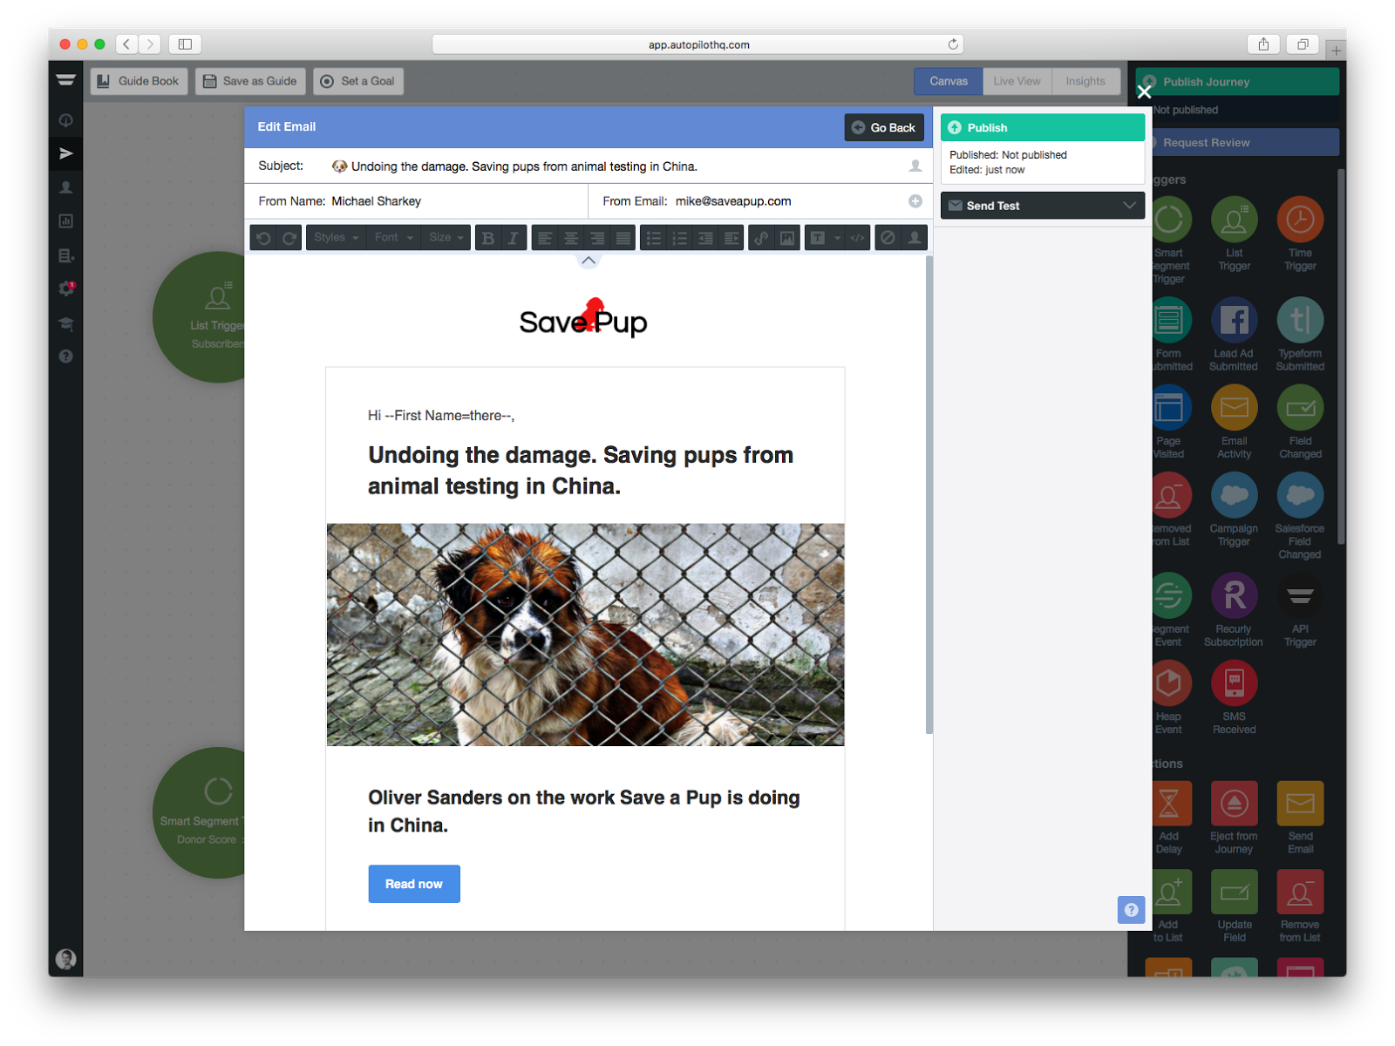Insert a numbered list
Viewport: 1395px width, 1046px height.
679,238
